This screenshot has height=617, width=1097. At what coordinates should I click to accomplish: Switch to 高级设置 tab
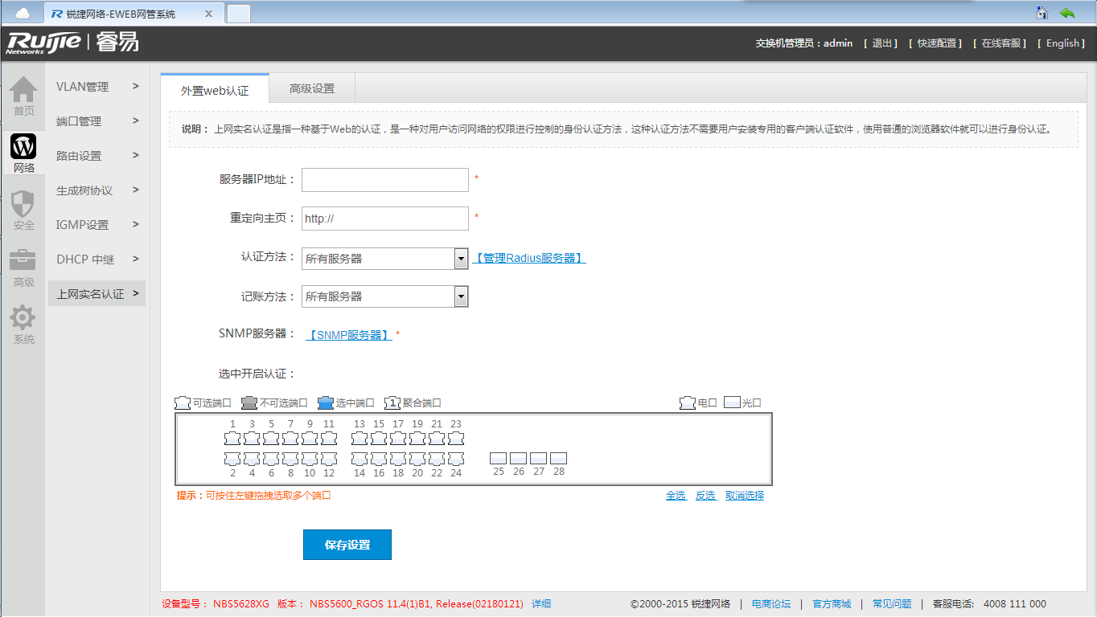click(x=312, y=89)
